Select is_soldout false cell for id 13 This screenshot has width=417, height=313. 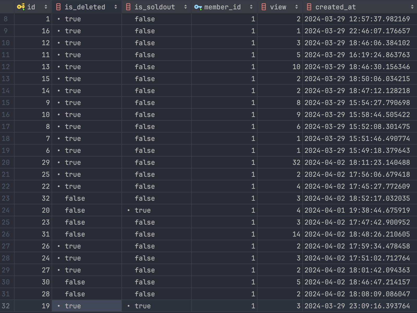[x=157, y=67]
